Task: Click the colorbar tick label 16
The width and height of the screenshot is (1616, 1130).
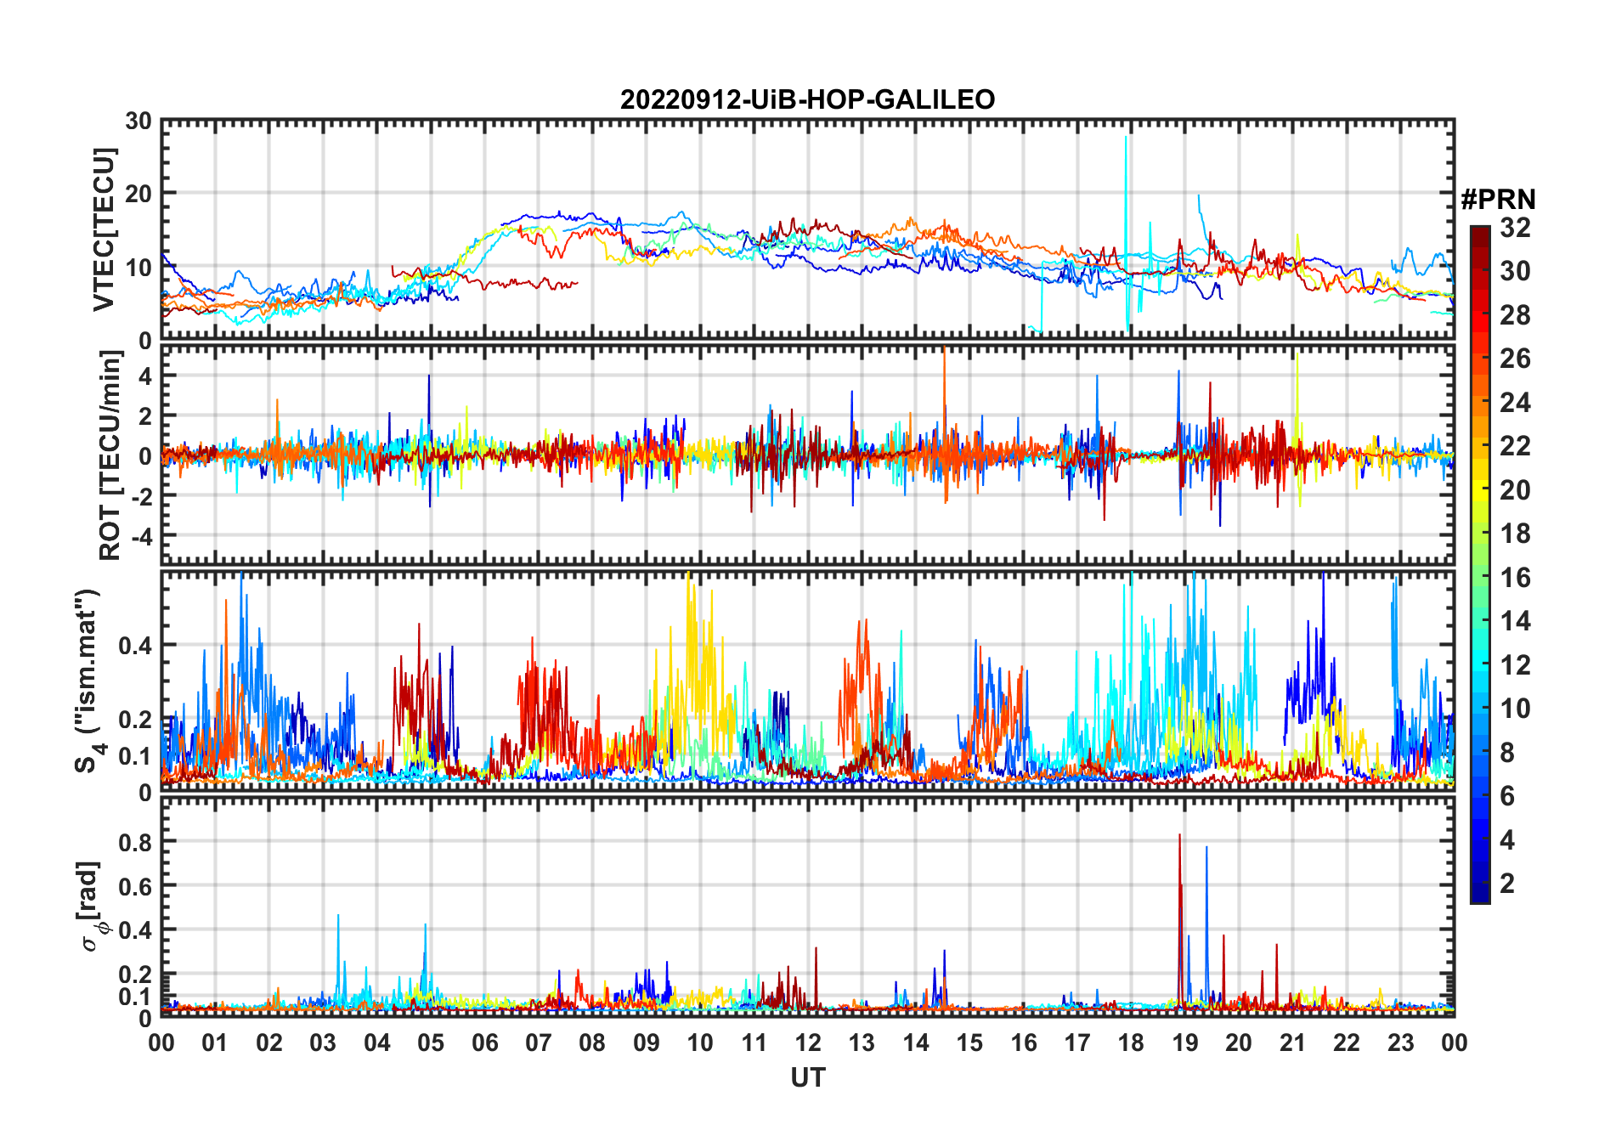Action: 1515,578
